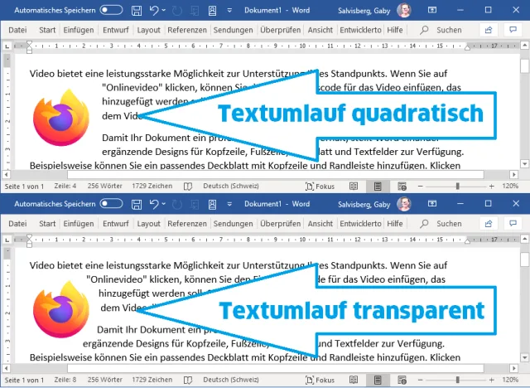This screenshot has height=388, width=530.
Task: Click proofing book icon in top status bar
Action: (188, 187)
